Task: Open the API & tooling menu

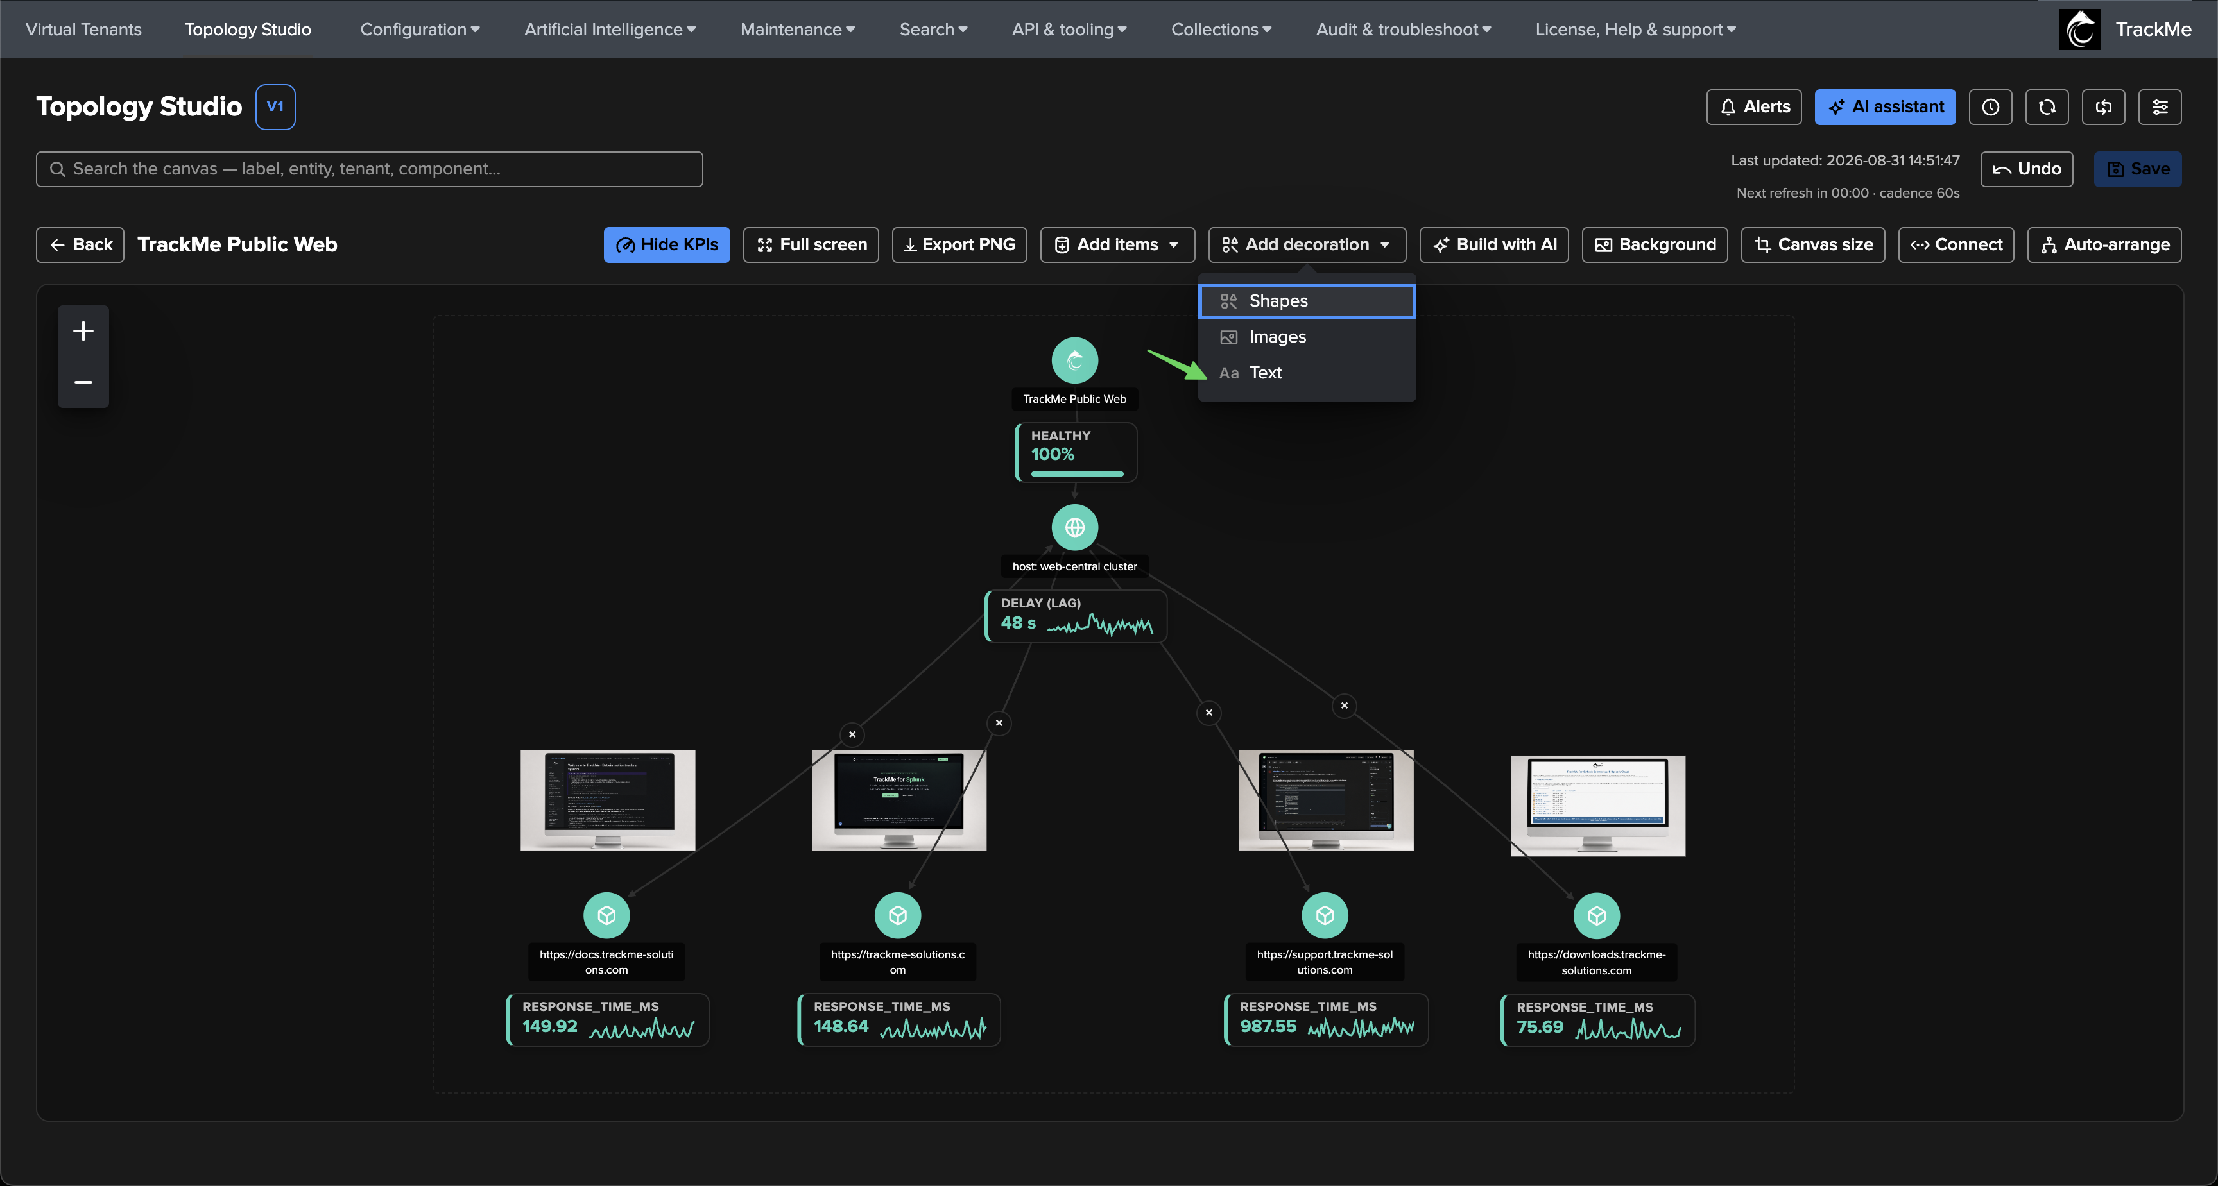Action: pos(1069,30)
